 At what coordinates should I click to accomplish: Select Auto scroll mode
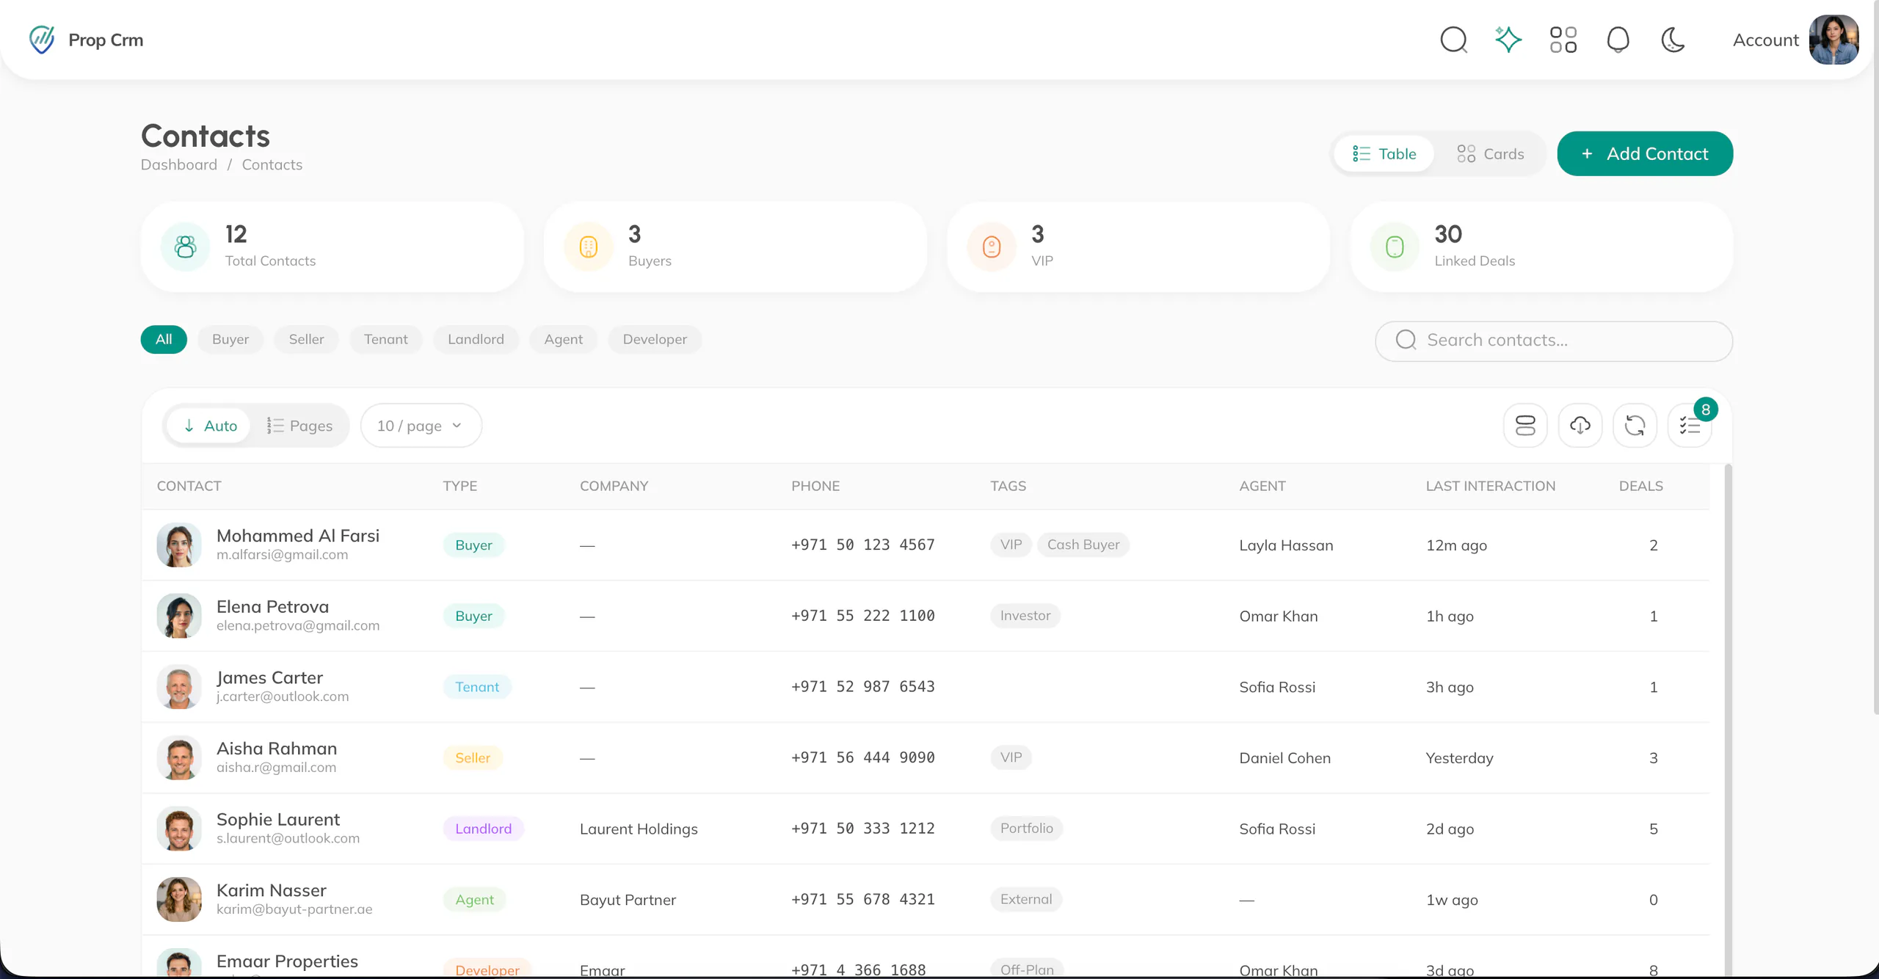click(x=209, y=426)
